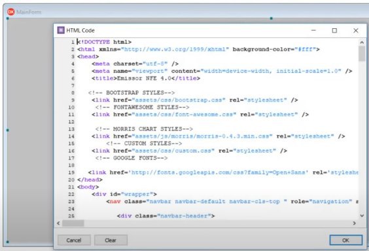Click the vertical scrollbar thumb
The height and width of the screenshot is (251, 369).
coord(362,54)
